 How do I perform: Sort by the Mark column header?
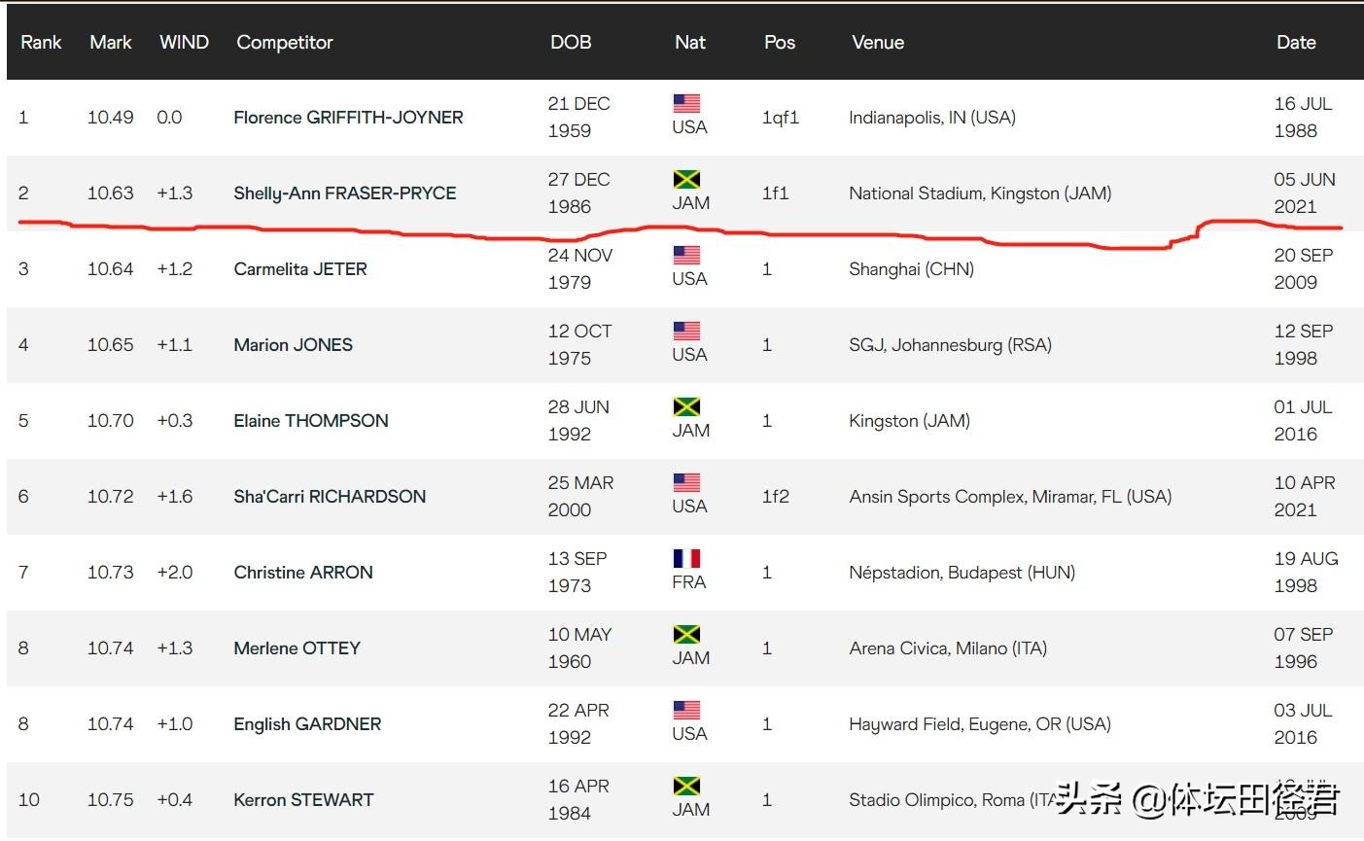coord(110,43)
